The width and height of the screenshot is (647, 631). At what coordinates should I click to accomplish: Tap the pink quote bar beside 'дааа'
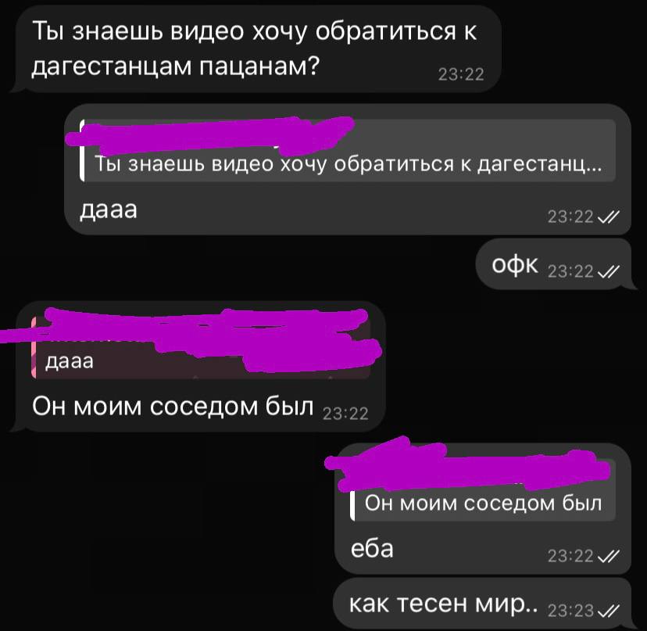tap(34, 347)
